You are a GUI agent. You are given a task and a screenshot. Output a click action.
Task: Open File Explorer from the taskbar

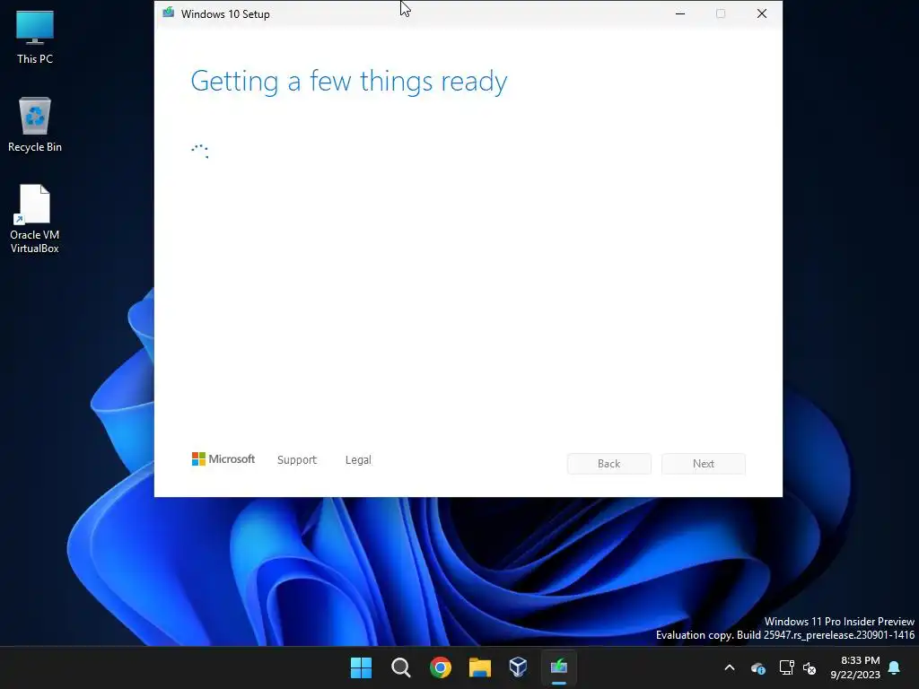tap(479, 667)
